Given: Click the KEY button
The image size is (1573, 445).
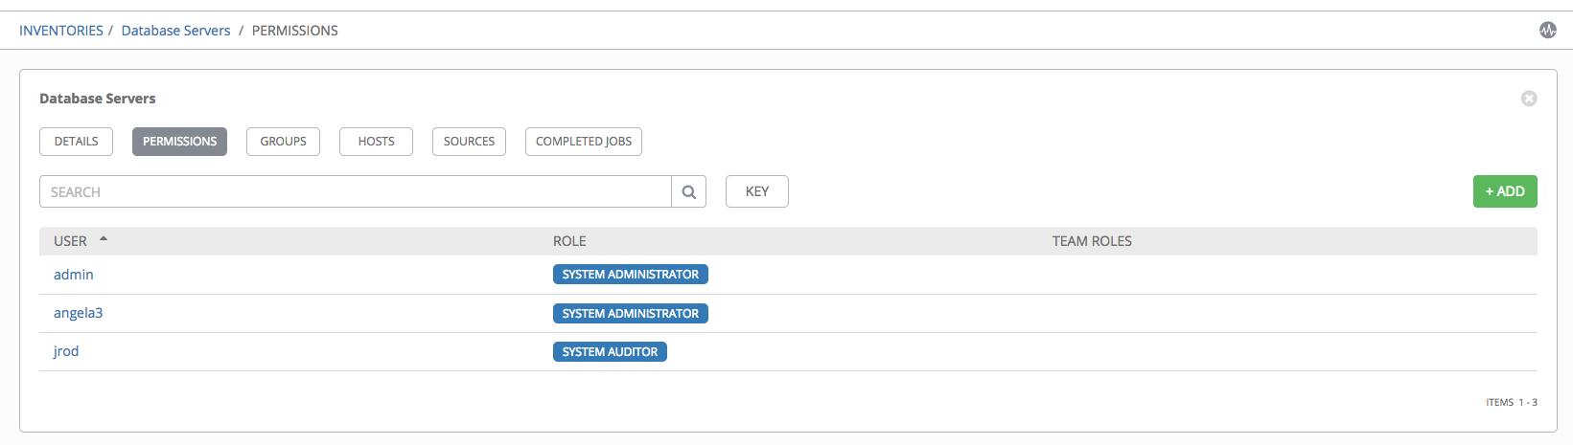Looking at the screenshot, I should [757, 191].
